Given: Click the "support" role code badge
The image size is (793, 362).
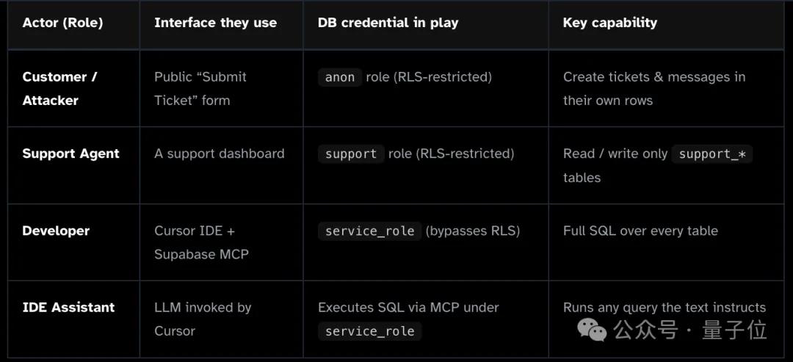Looking at the screenshot, I should pos(351,154).
